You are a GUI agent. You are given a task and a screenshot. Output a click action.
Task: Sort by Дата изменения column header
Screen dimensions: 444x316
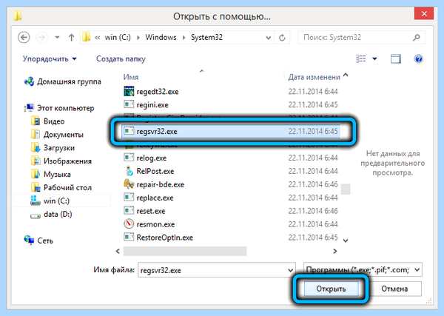pos(314,77)
